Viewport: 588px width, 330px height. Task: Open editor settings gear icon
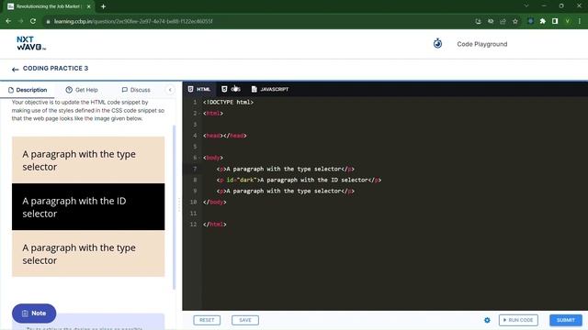487,320
